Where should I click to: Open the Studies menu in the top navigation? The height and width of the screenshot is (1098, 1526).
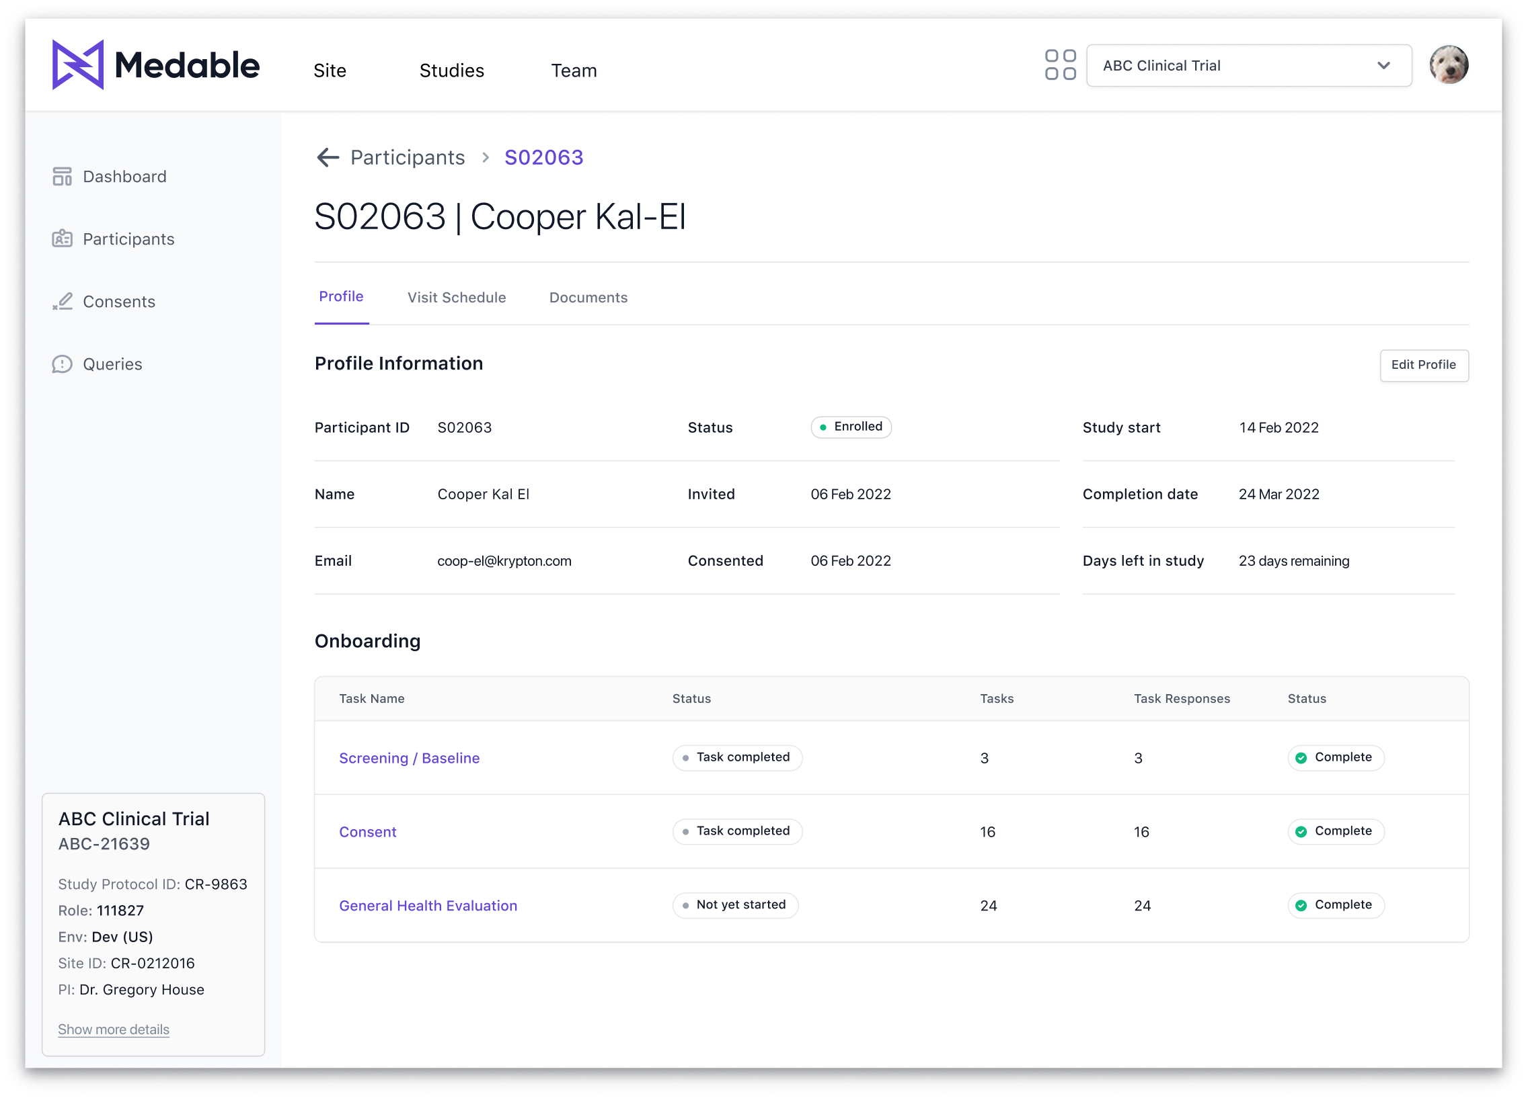451,71
